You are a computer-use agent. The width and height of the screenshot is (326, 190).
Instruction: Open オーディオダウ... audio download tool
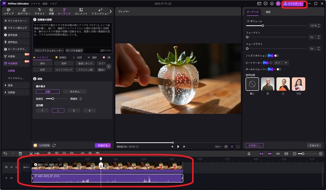coord(16,49)
